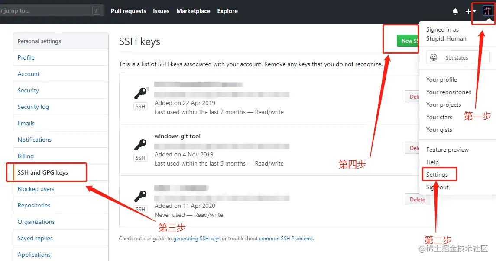The height and width of the screenshot is (261, 496).
Task: Open Feature preview from user menu
Action: click(x=447, y=150)
